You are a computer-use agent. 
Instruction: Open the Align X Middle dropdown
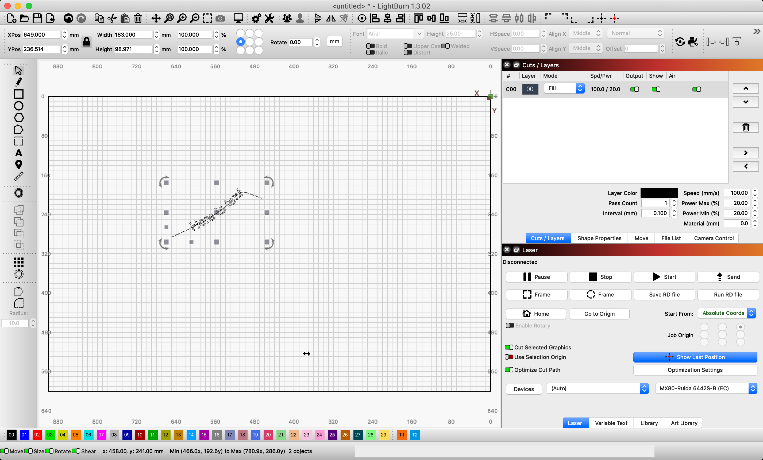pyautogui.click(x=585, y=33)
